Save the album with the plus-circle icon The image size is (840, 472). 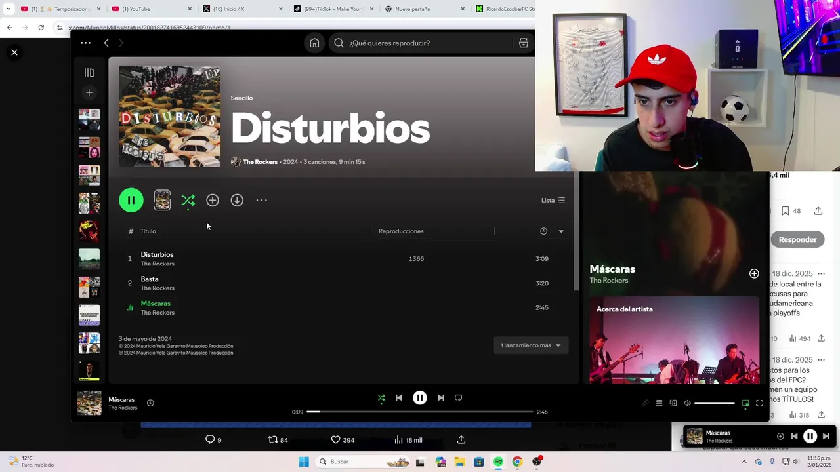[x=213, y=200]
